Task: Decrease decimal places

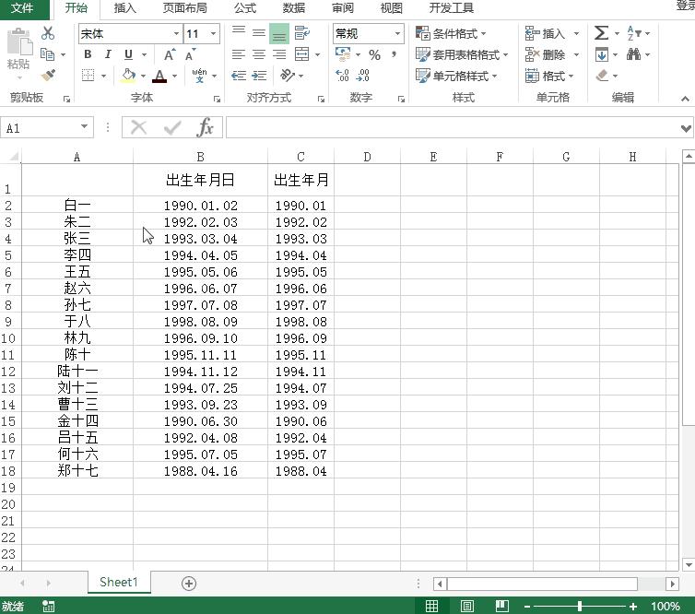Action: [363, 76]
